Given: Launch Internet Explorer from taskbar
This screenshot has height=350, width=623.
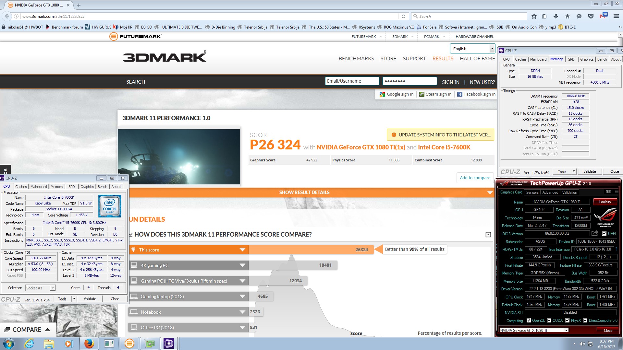Looking at the screenshot, I should 29,344.
